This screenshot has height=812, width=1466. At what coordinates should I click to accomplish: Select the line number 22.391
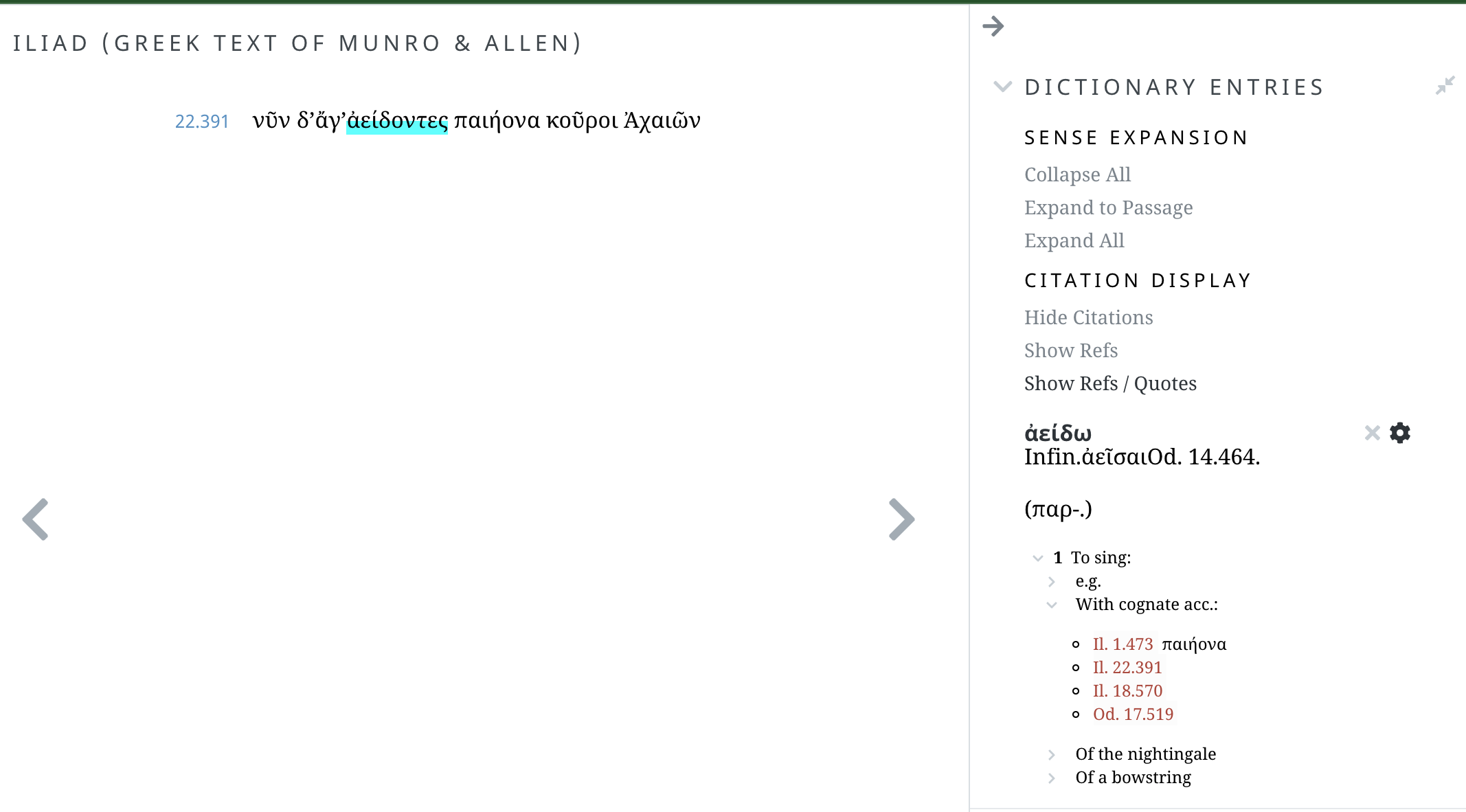[203, 122]
